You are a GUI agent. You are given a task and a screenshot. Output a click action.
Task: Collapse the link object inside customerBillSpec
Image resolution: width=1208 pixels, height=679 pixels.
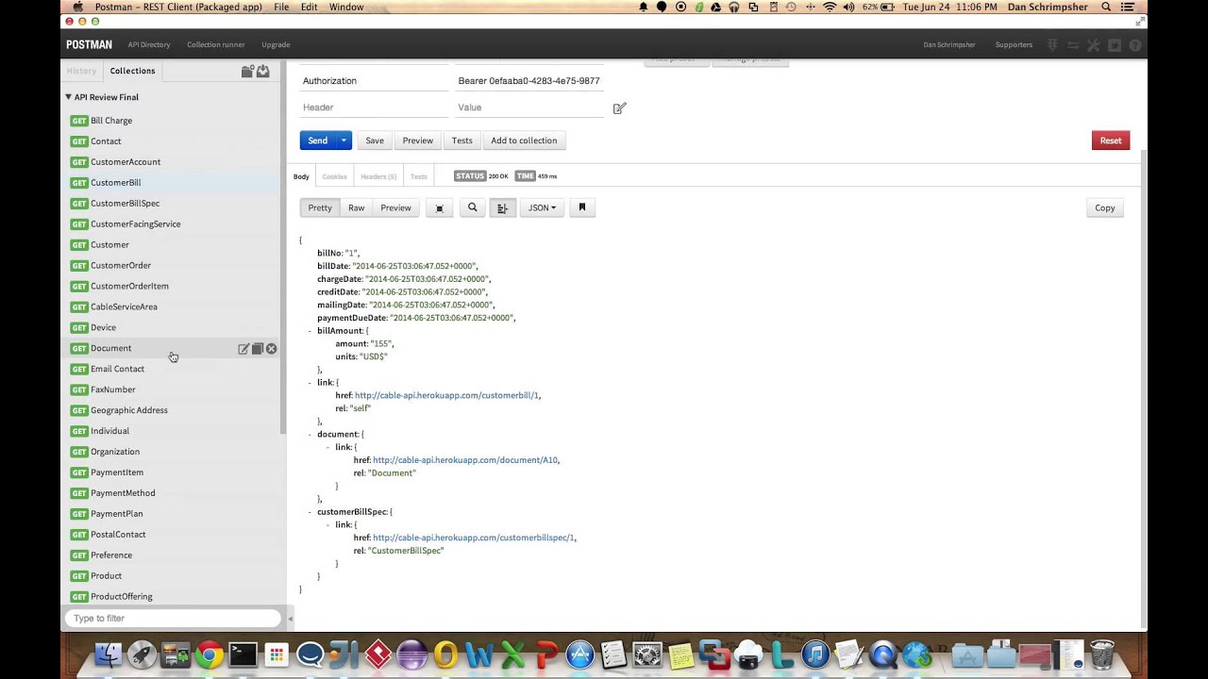327,524
